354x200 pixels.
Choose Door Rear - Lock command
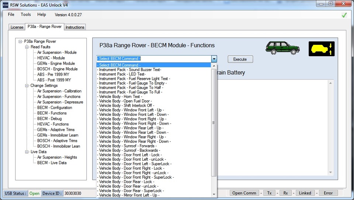(x=154, y=182)
